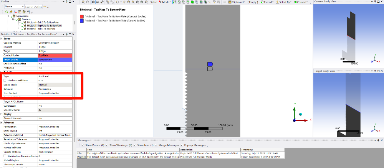Click the ISO ball on the triad

pyautogui.click(x=301, y=114)
